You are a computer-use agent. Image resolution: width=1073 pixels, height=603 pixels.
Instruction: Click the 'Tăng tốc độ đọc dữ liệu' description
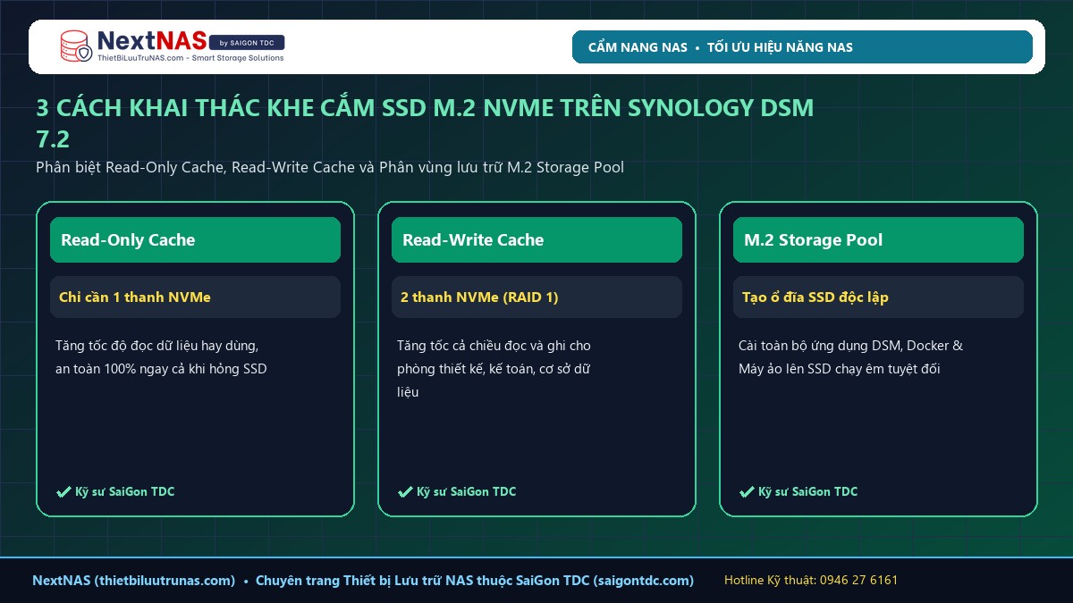pos(161,357)
